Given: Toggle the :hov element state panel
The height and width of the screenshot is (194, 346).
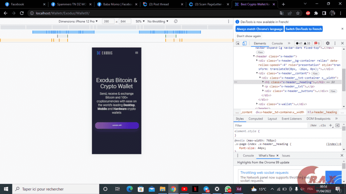Looking at the screenshot, I should click(313, 125).
